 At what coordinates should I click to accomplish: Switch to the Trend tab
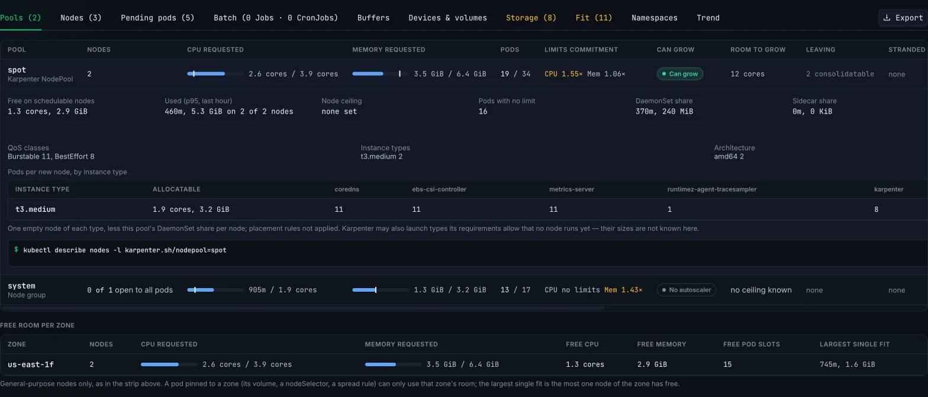click(x=708, y=18)
